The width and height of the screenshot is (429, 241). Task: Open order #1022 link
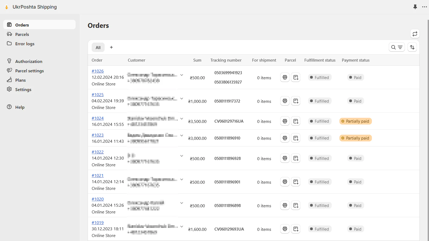click(98, 152)
